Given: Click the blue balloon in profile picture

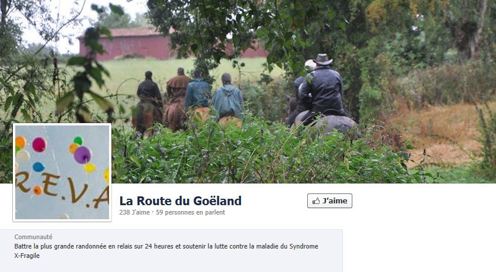Looking at the screenshot, I should [x=39, y=167].
